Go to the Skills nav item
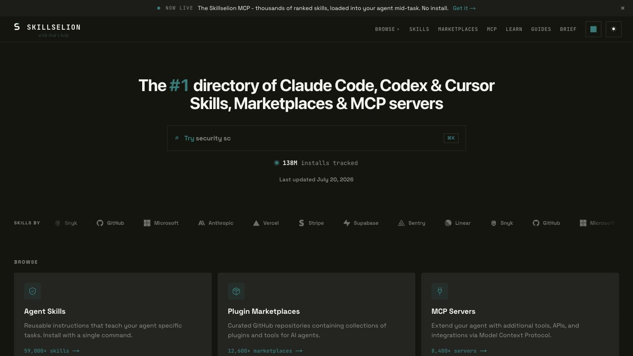This screenshot has width=633, height=356. [x=419, y=29]
